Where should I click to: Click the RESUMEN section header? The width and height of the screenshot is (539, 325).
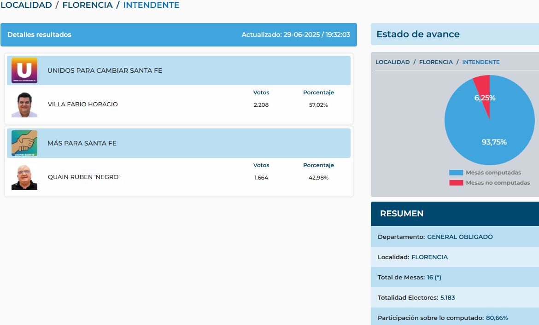(x=402, y=214)
